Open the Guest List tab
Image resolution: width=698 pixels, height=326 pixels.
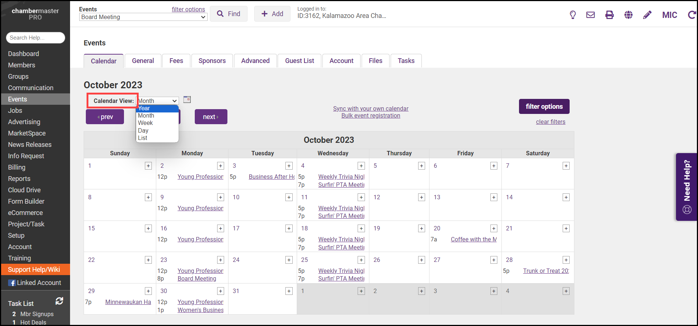coord(299,61)
